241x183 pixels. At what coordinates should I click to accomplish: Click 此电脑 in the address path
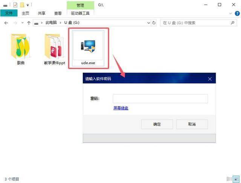point(51,22)
